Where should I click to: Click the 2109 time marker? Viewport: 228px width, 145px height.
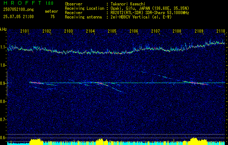[x=199, y=31]
